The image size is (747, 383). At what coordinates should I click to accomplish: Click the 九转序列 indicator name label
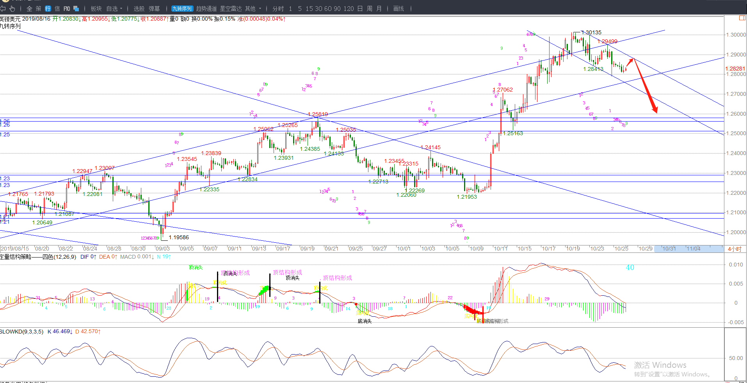(11, 26)
